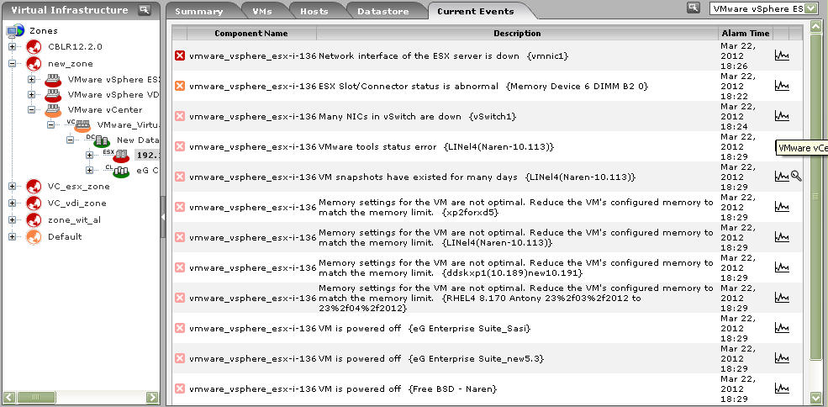Collapse the VMware_Virtu vCenter server node
This screenshot has width=828, height=407.
tap(50, 125)
